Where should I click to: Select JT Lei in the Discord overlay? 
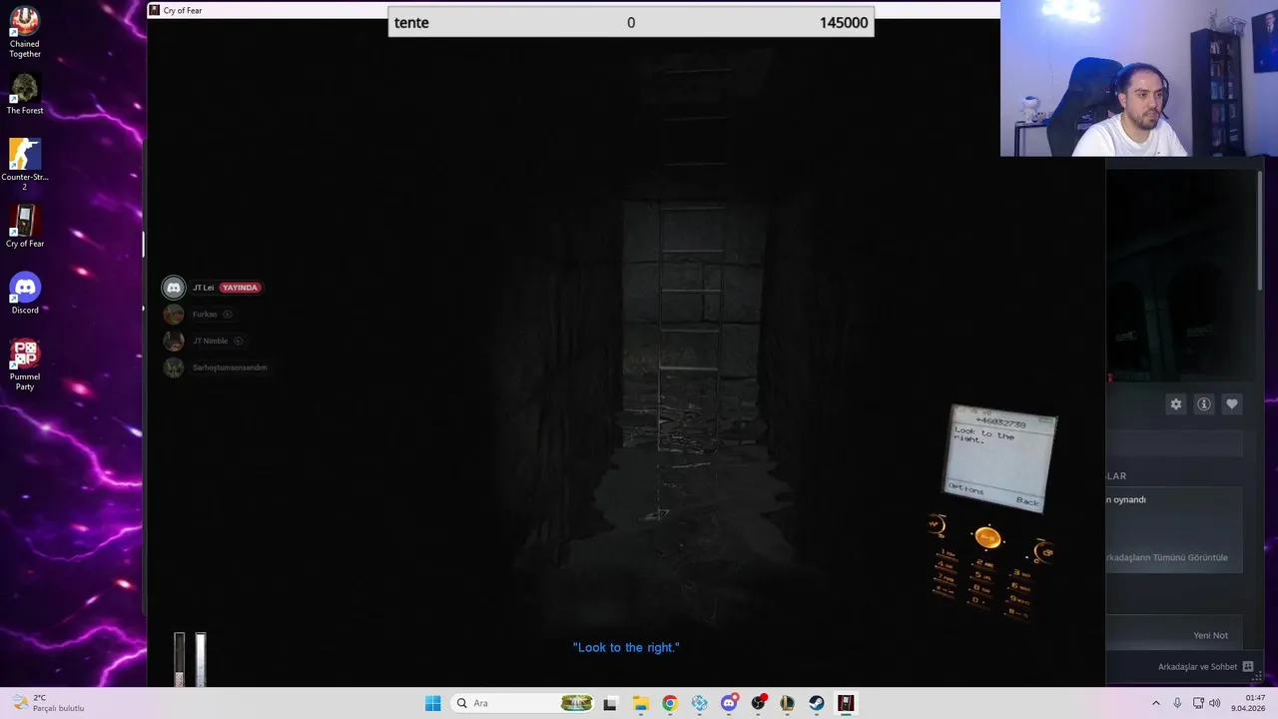[x=203, y=288]
